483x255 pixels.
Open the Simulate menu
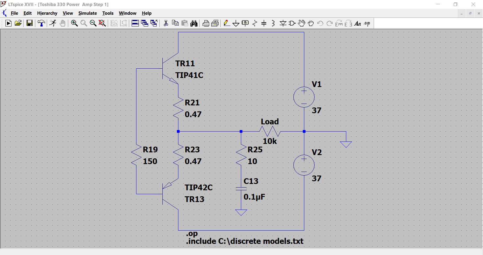point(88,13)
